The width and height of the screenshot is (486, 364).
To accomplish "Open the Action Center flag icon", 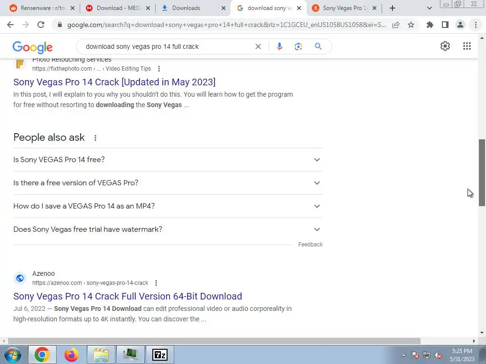I will (x=415, y=355).
